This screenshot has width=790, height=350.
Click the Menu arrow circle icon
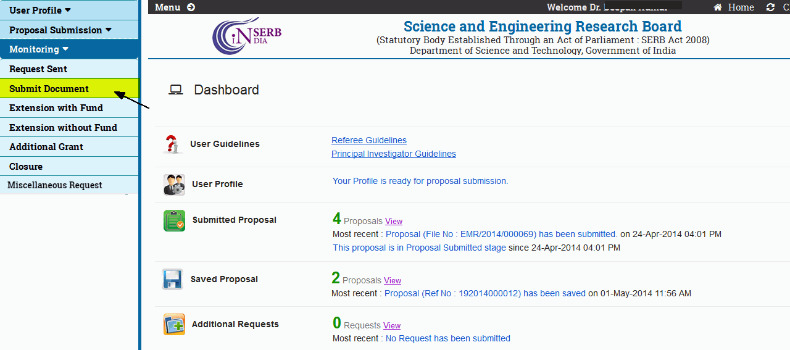point(191,7)
